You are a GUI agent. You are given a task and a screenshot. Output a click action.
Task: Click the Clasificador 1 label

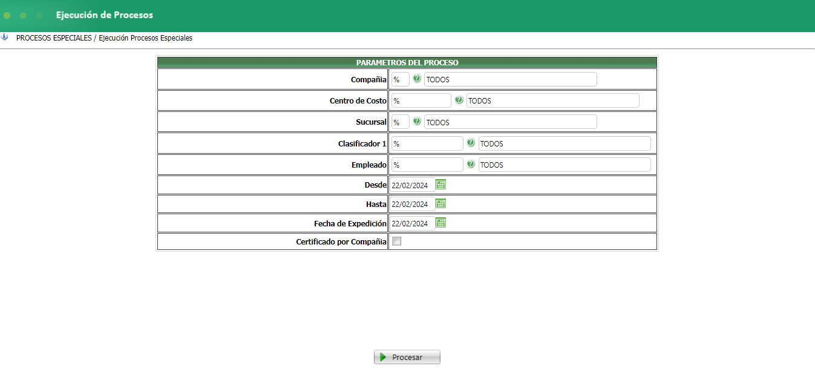(x=362, y=143)
